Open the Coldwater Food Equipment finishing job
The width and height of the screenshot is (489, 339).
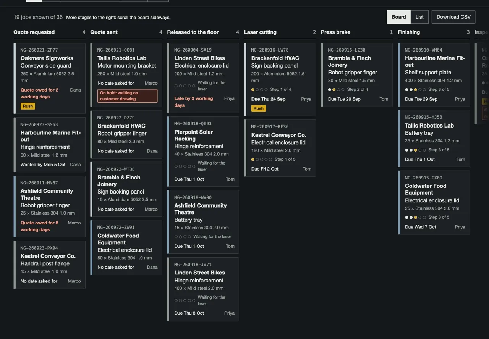tap(434, 202)
